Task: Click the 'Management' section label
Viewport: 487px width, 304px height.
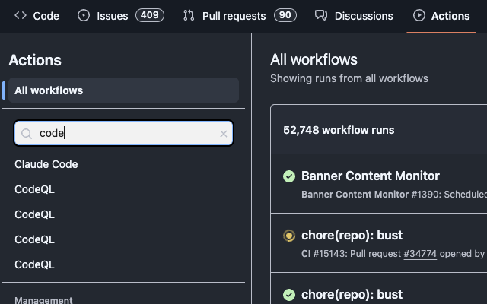Action: pyautogui.click(x=43, y=300)
